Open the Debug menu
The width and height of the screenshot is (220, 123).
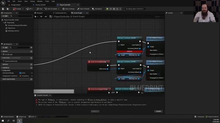32,1
